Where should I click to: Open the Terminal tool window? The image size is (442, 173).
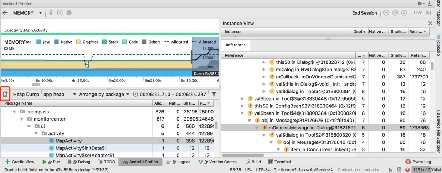tap(279, 162)
